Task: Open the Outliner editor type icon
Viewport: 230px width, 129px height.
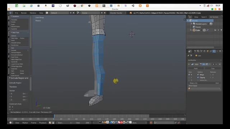Action: point(189,17)
